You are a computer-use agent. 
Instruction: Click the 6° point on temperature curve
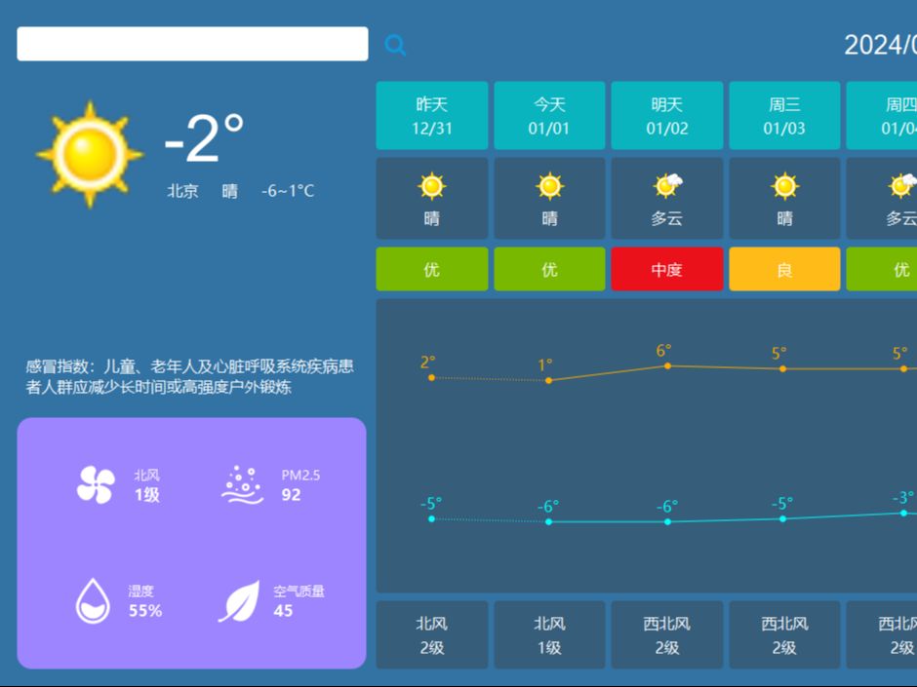[667, 365]
